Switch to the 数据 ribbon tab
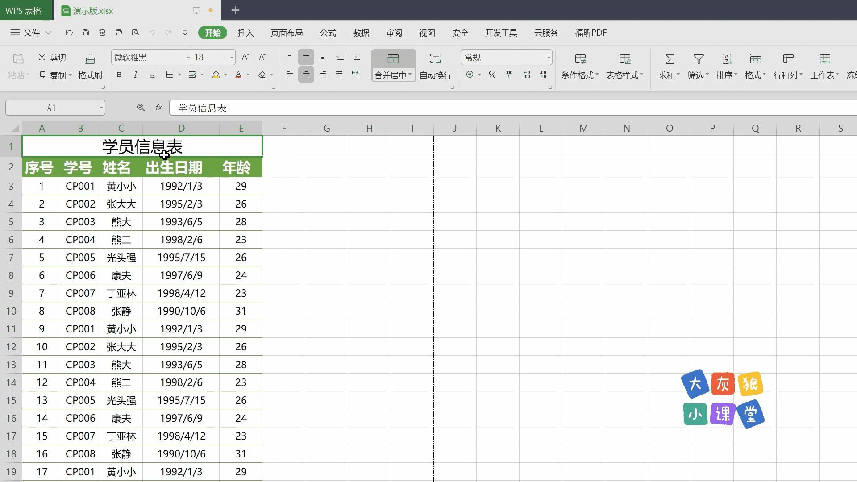The width and height of the screenshot is (857, 482). click(x=361, y=33)
